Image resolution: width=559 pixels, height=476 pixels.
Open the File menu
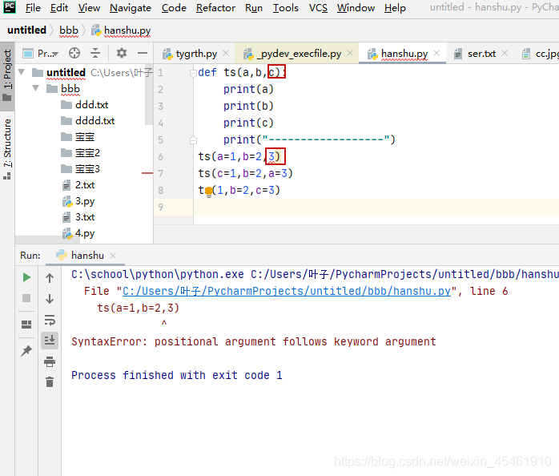click(x=33, y=7)
